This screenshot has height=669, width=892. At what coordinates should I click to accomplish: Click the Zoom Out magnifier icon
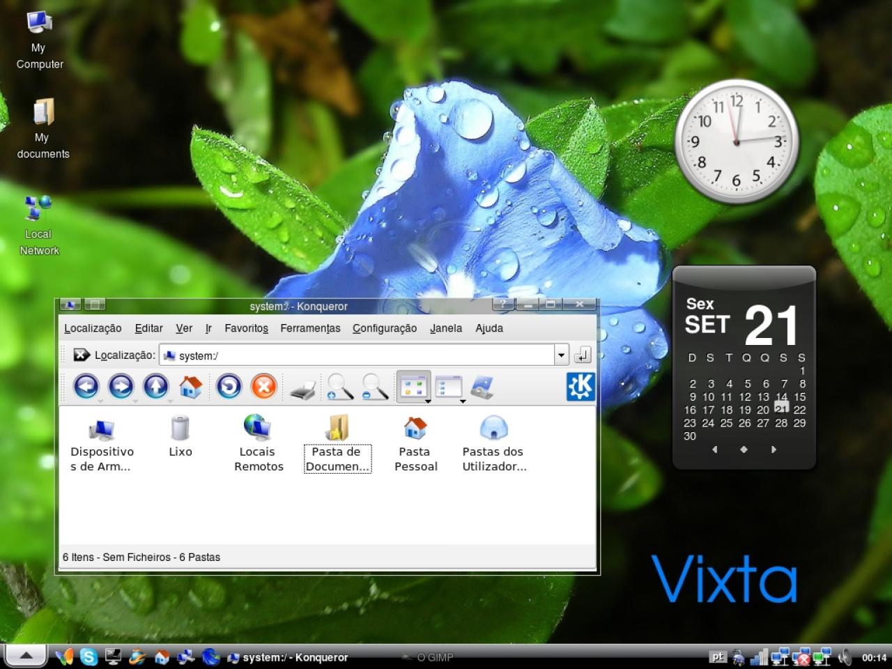[375, 387]
